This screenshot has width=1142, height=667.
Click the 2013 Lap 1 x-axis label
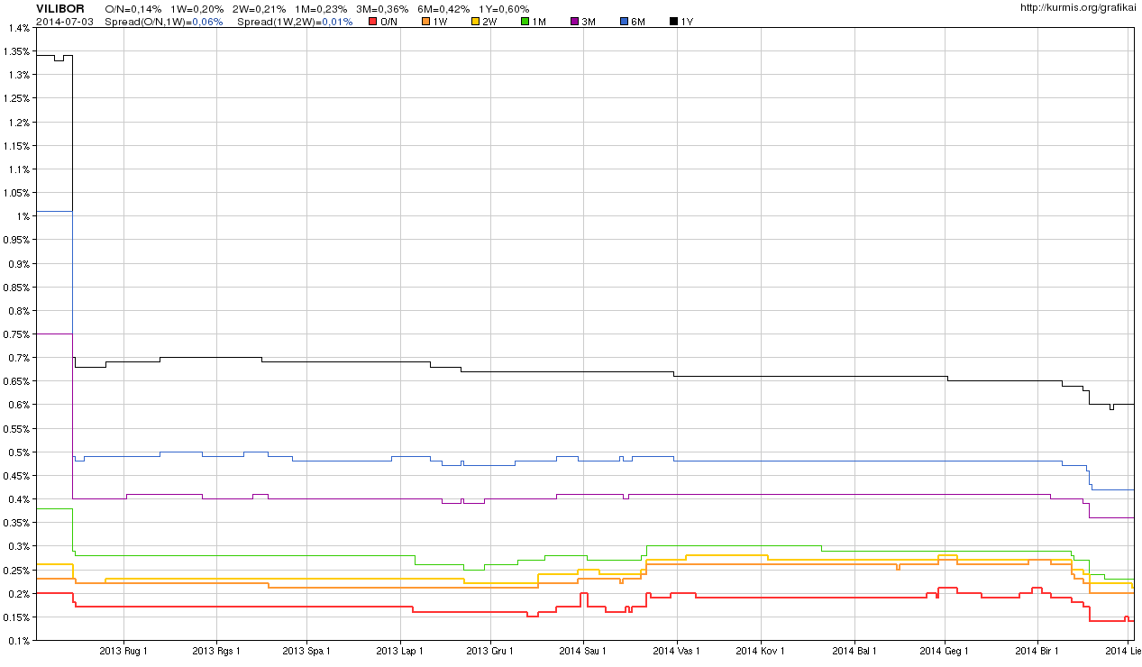click(x=400, y=651)
